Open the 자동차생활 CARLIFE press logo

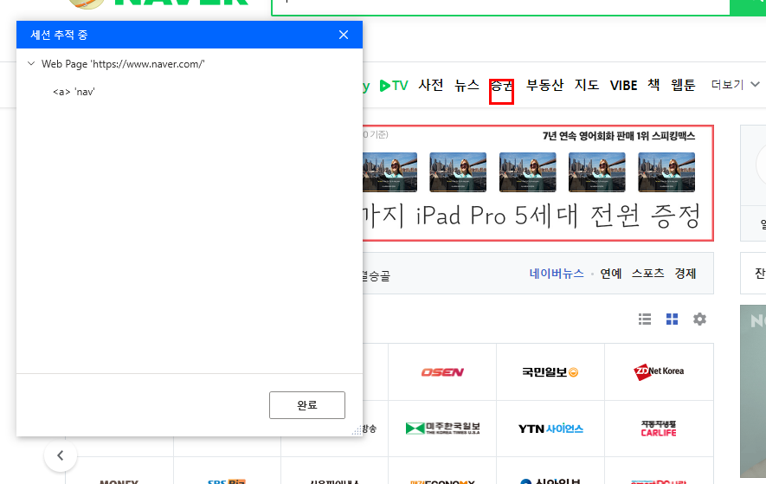pos(659,429)
